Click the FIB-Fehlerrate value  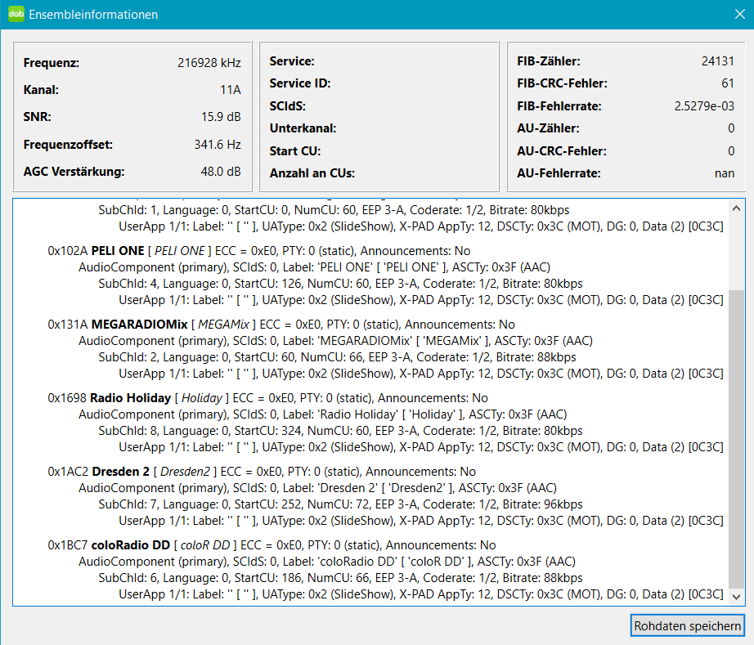(x=703, y=106)
